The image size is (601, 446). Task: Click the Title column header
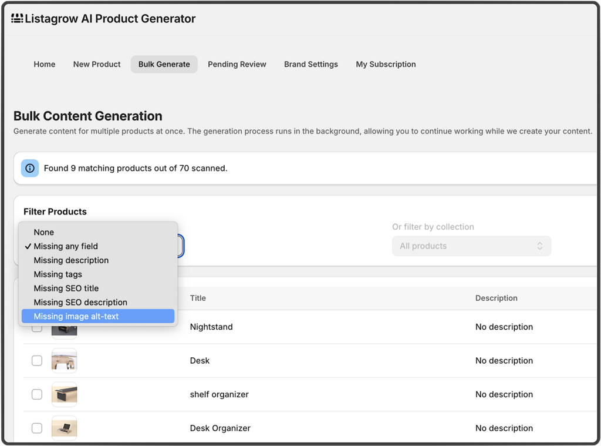[x=198, y=298]
